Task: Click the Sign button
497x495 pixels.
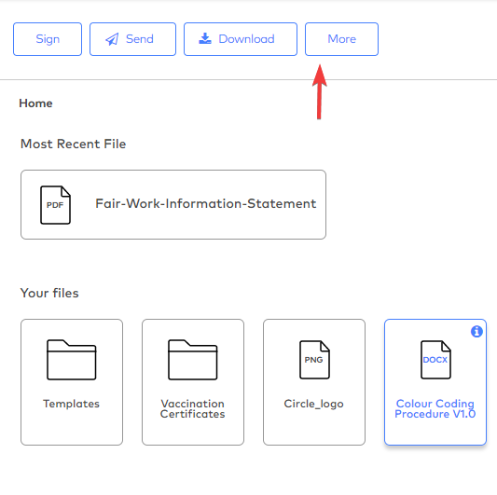Action: (x=48, y=39)
